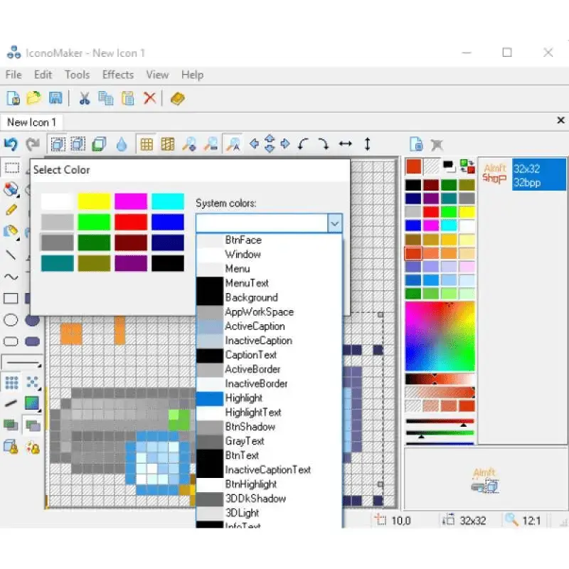Undo with the blue curved arrow
This screenshot has height=569, width=569.
tap(11, 144)
